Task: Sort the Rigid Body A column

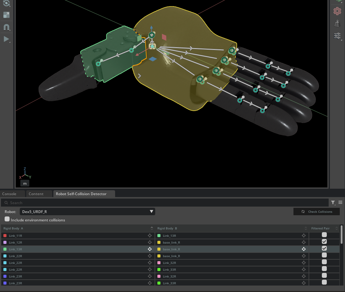Action: [152, 228]
